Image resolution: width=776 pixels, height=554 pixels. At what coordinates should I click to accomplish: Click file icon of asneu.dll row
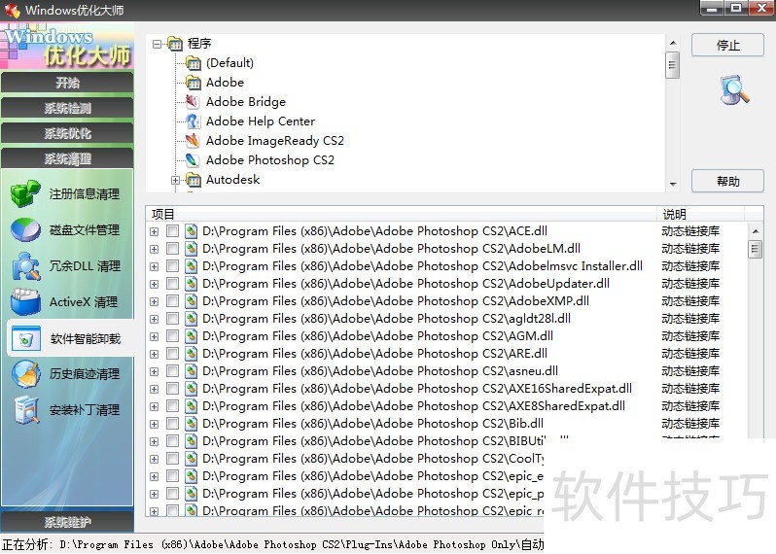coord(191,371)
